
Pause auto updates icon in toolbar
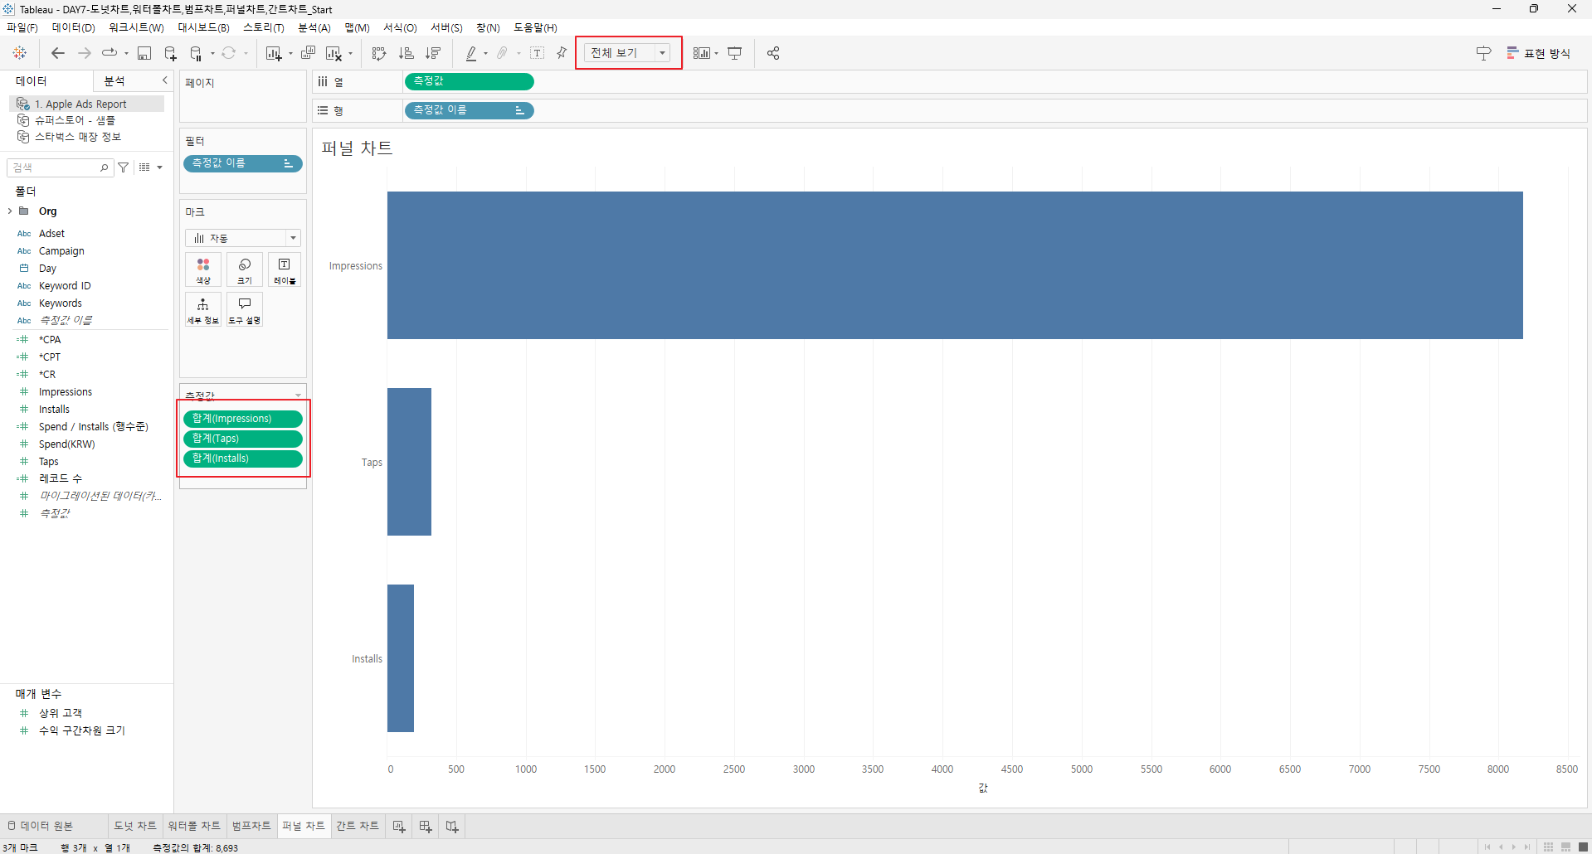coord(196,53)
